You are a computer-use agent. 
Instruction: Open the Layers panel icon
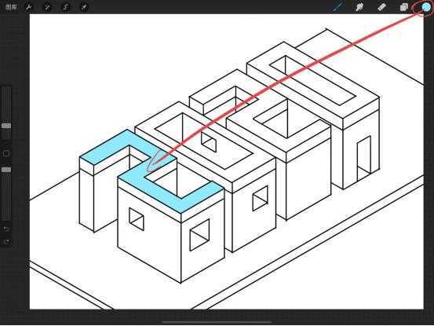point(404,7)
